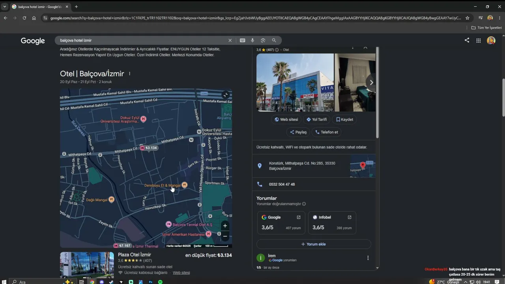505x284 pixels.
Task: Open Infobel reviews card 3,6/5
Action: pyautogui.click(x=332, y=222)
